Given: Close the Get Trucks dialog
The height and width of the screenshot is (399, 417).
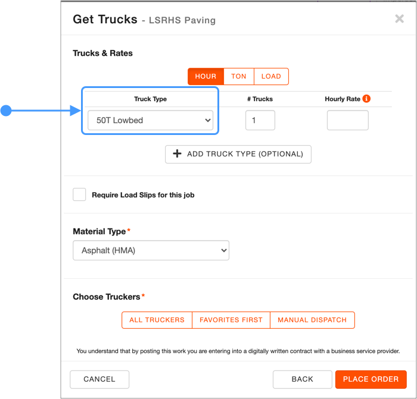Looking at the screenshot, I should coord(399,19).
